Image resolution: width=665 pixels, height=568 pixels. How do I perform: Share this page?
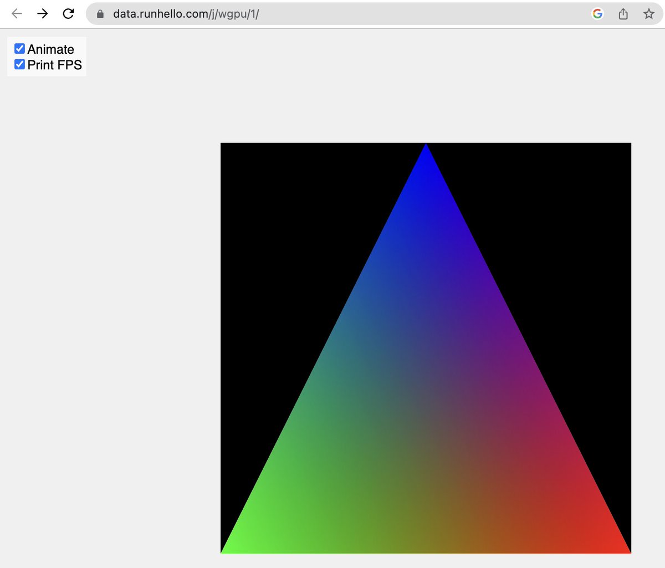(x=623, y=14)
